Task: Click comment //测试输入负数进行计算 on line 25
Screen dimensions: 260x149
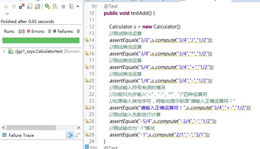Action: pos(135,115)
